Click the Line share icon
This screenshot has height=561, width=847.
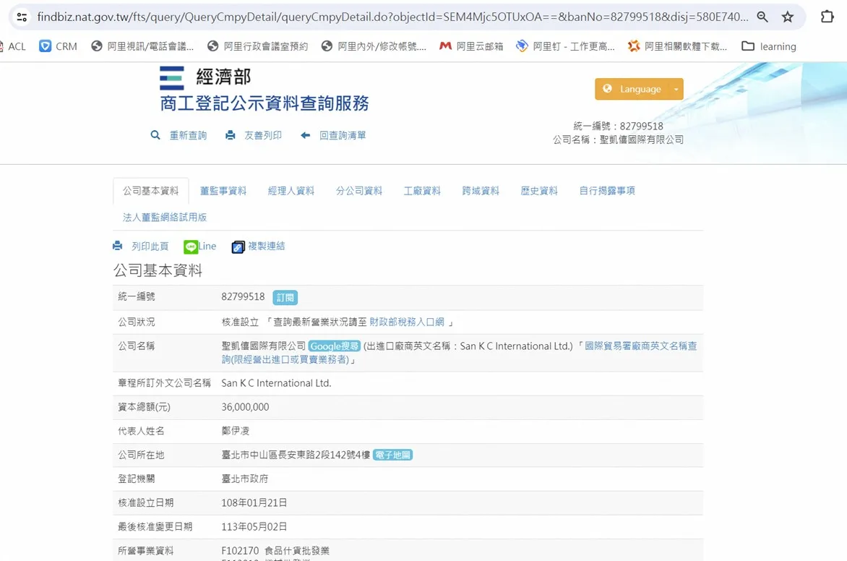point(191,247)
